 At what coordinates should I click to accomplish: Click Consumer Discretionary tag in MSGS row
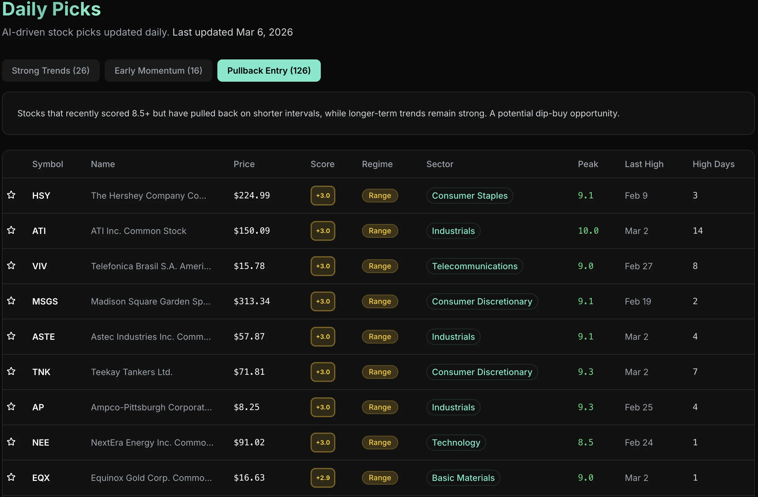click(482, 301)
